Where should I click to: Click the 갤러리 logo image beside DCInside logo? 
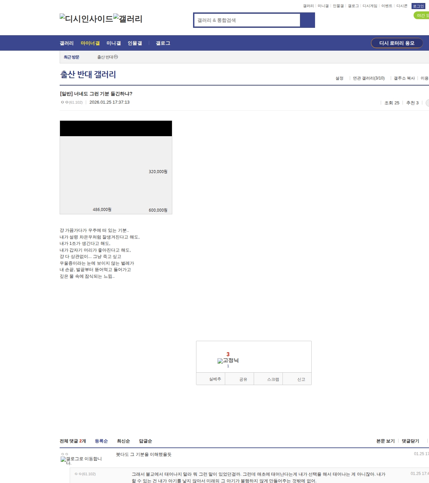[128, 18]
